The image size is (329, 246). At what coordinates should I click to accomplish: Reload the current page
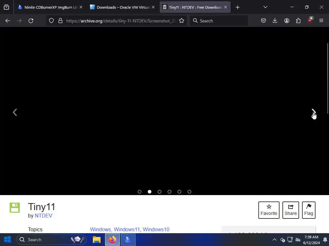point(31,21)
